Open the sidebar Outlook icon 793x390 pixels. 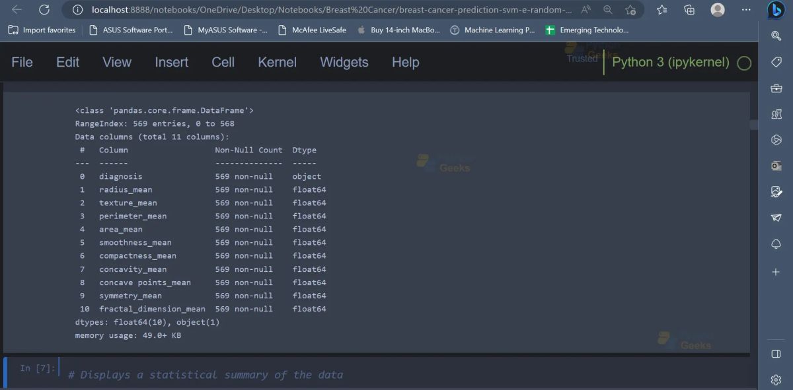click(776, 166)
